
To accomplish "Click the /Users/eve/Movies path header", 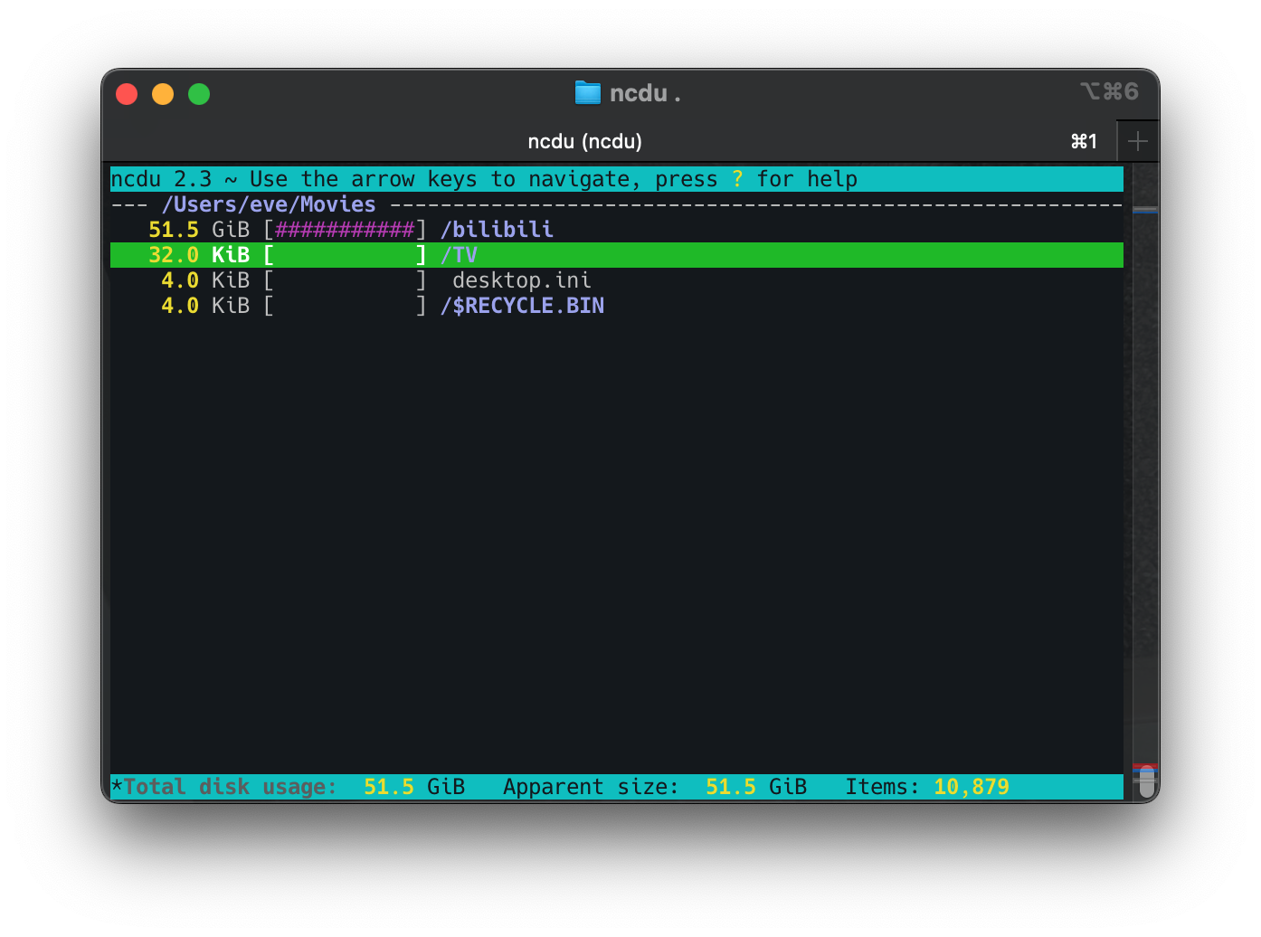I will (x=267, y=204).
